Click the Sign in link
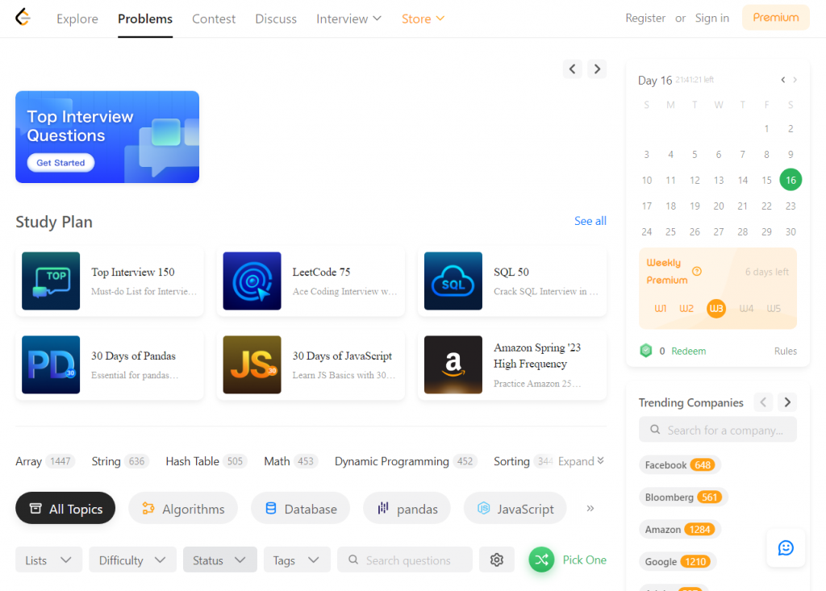This screenshot has height=591, width=826. 711,18
